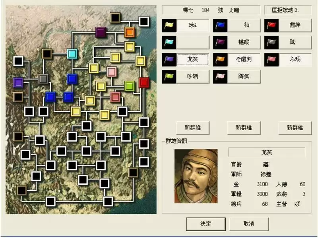The image size is (318, 238).
Task: Click the rightmost 新群雄 button
Action: point(295,128)
